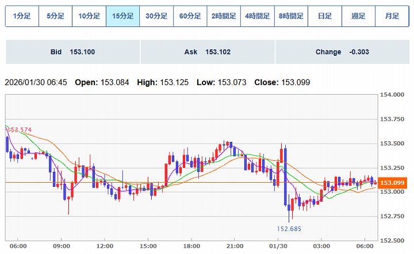Open the 月足 monthly chart tab
Screen dimensions: 414x254
[392, 16]
